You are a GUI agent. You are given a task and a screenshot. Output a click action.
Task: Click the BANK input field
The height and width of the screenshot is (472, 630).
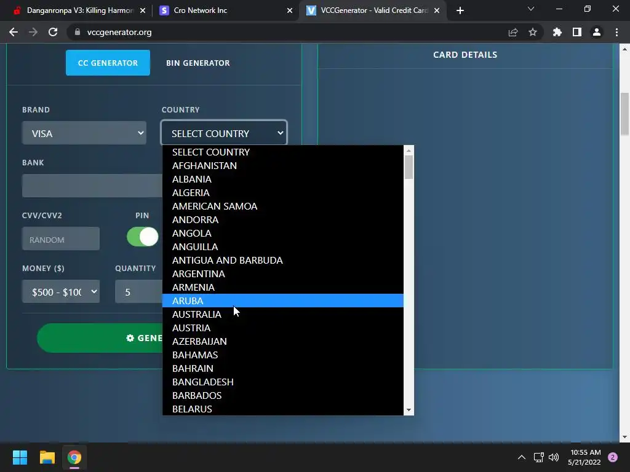pos(92,186)
